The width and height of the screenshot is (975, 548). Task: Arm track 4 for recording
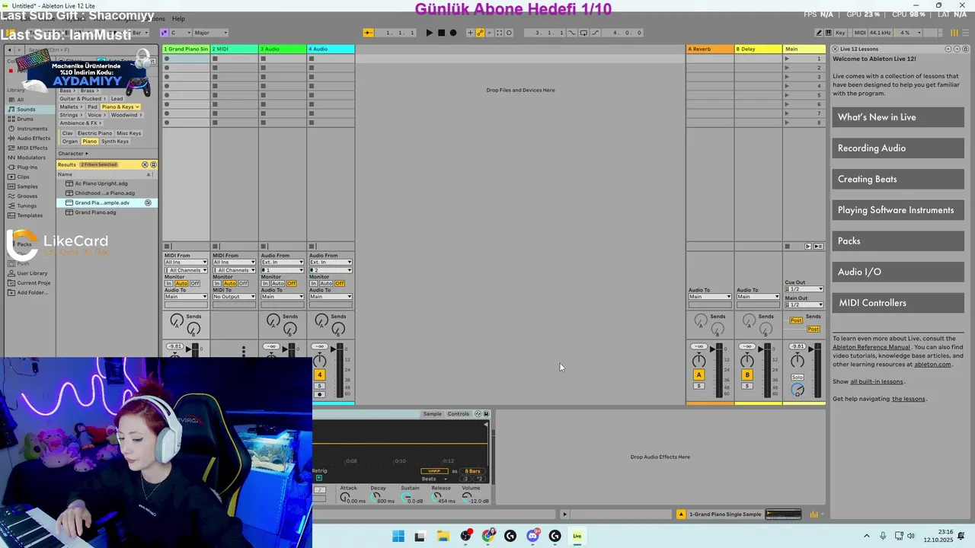coord(320,394)
